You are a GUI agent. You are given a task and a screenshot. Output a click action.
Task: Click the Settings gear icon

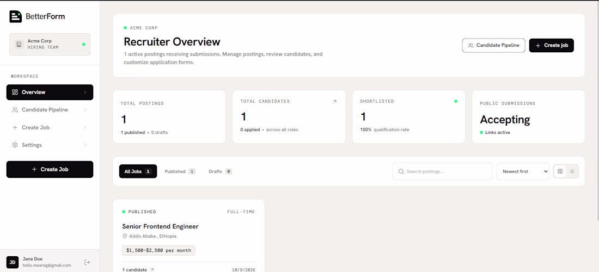(x=15, y=145)
